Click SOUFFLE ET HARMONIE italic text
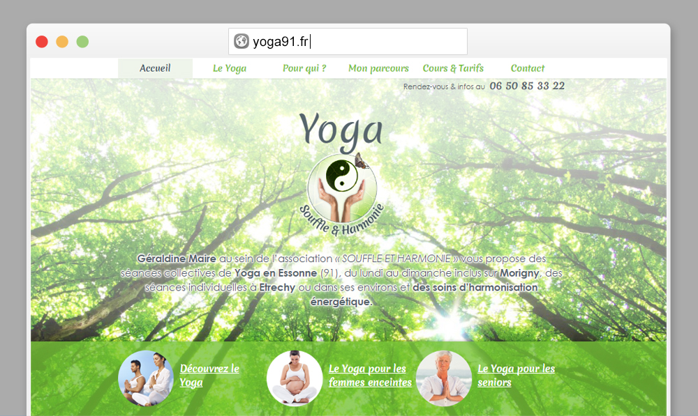Screen dimensions: 698x416 (396, 259)
